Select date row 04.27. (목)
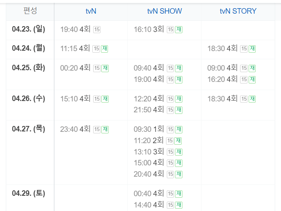Viewport: 281px width, 211px height. (28, 129)
